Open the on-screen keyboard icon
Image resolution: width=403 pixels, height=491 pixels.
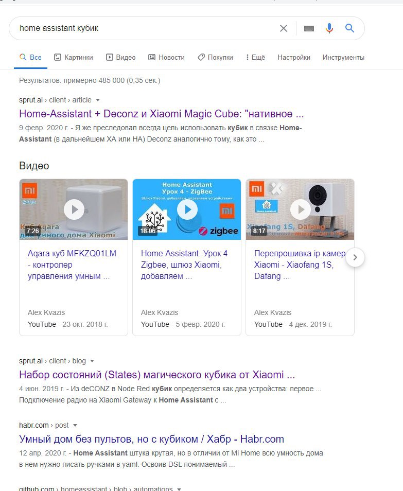(309, 28)
